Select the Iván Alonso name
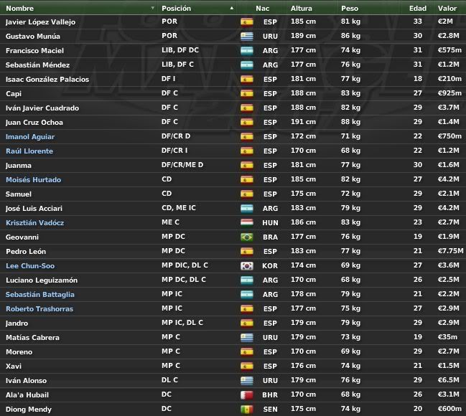The height and width of the screenshot is (416, 466). 26,380
